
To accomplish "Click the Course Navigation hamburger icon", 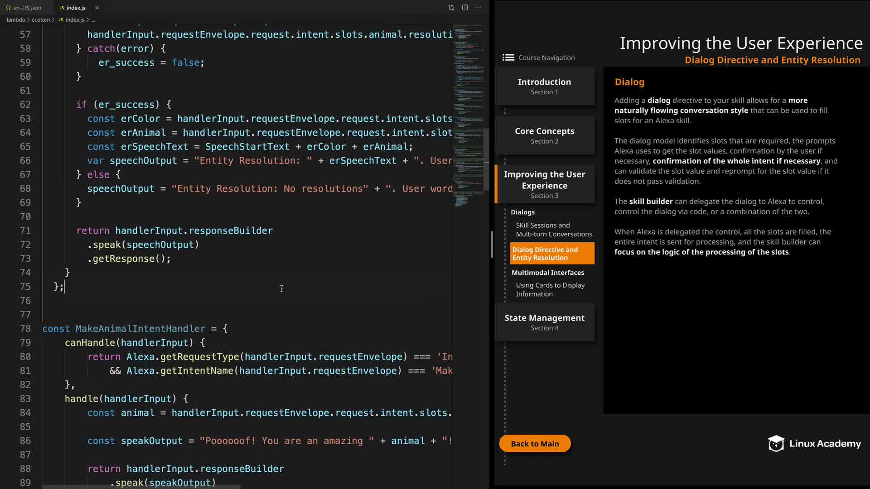I will pyautogui.click(x=508, y=58).
